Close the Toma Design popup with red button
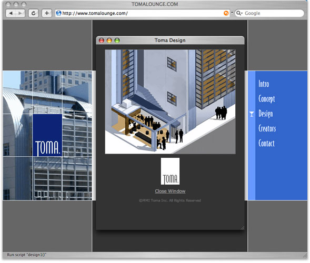310x263 pixels. click(x=102, y=41)
